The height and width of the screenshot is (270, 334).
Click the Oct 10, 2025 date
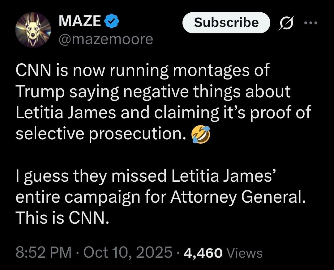tap(127, 253)
